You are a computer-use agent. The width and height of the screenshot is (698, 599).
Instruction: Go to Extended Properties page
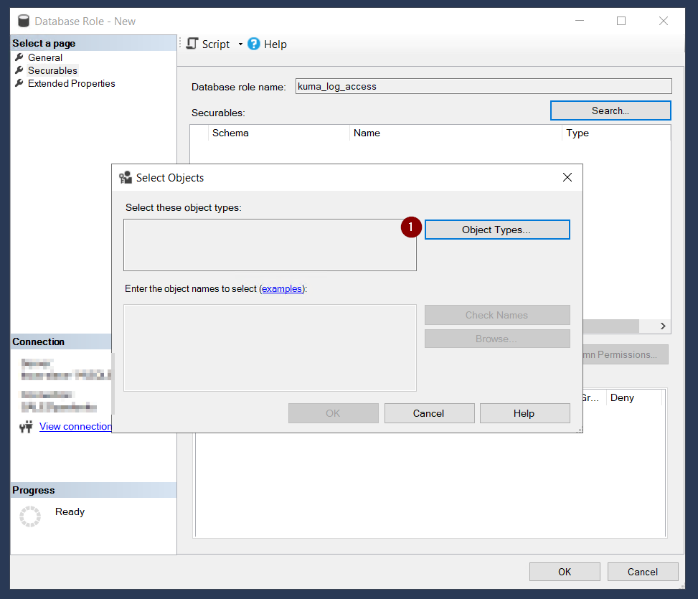tap(71, 83)
